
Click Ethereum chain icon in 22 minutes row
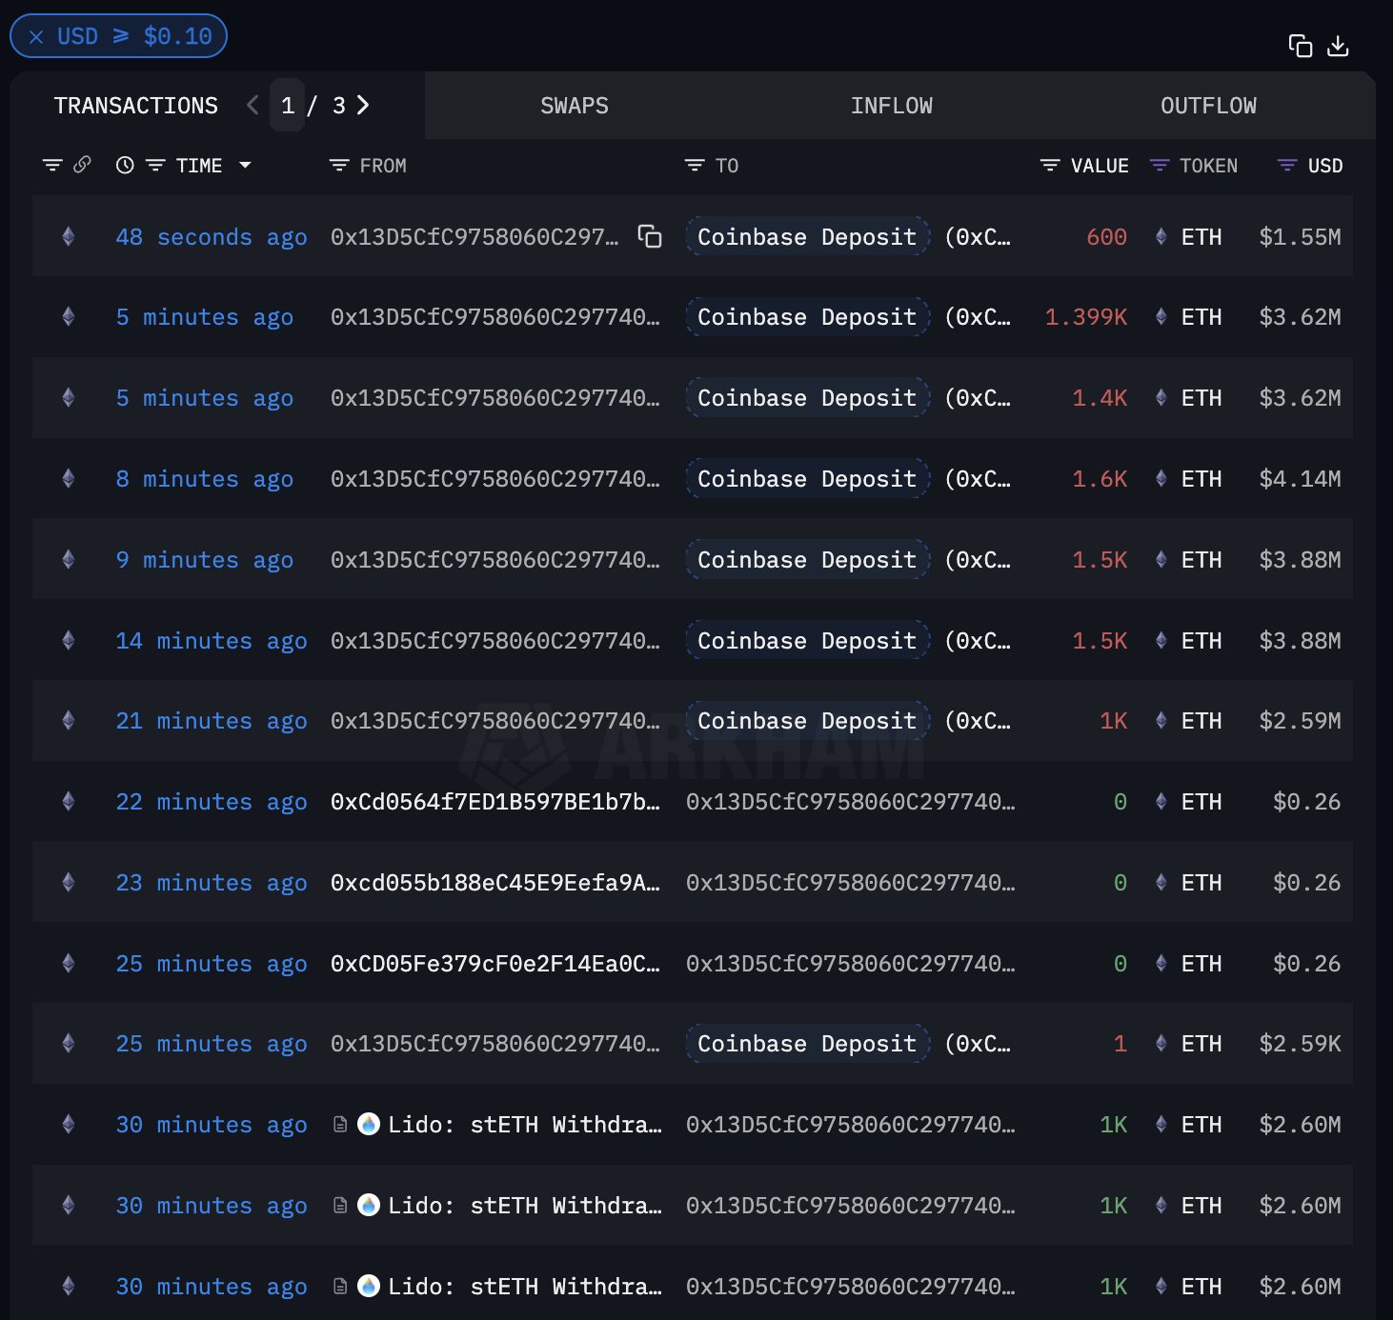tap(69, 801)
